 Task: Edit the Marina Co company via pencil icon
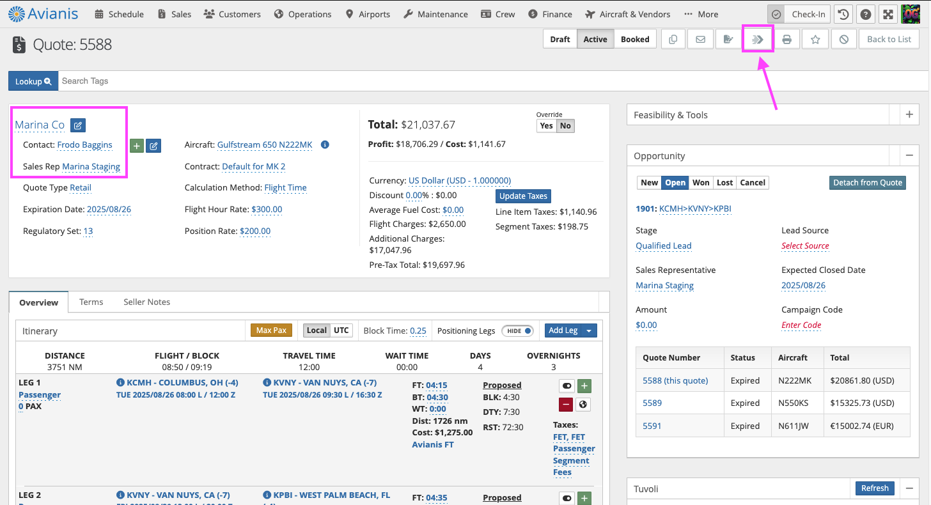click(x=77, y=125)
